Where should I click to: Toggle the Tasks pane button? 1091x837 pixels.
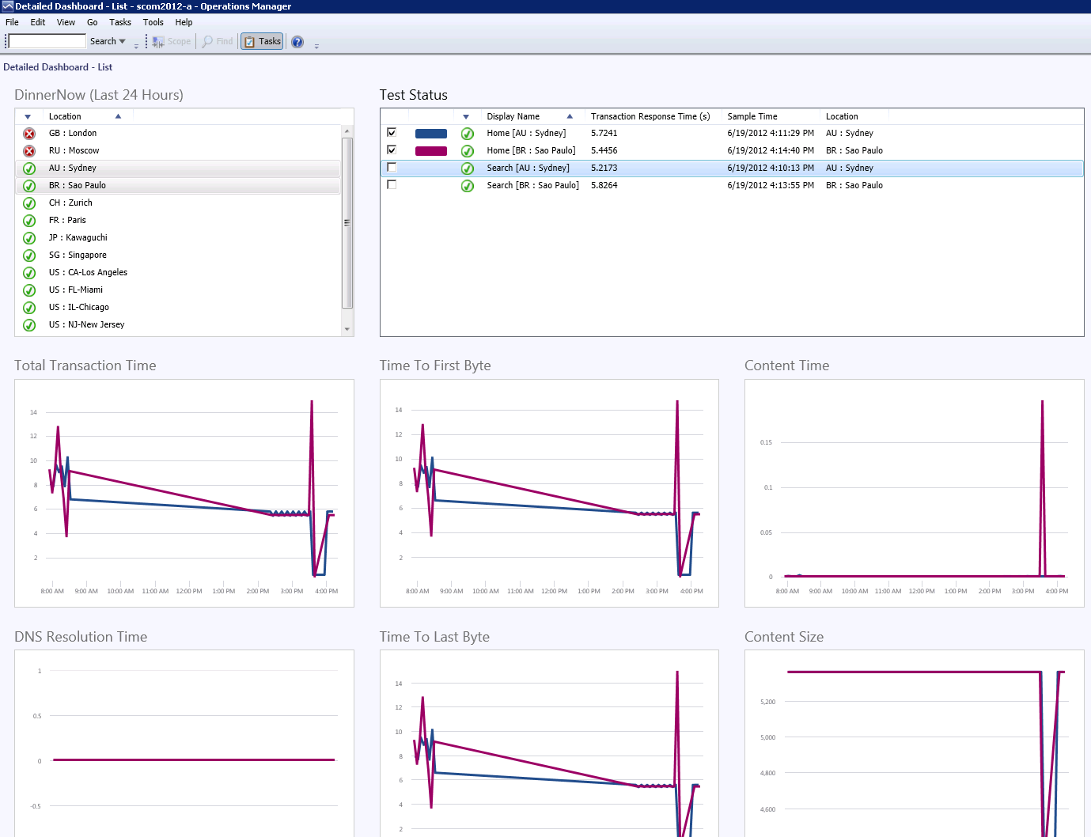(x=262, y=41)
